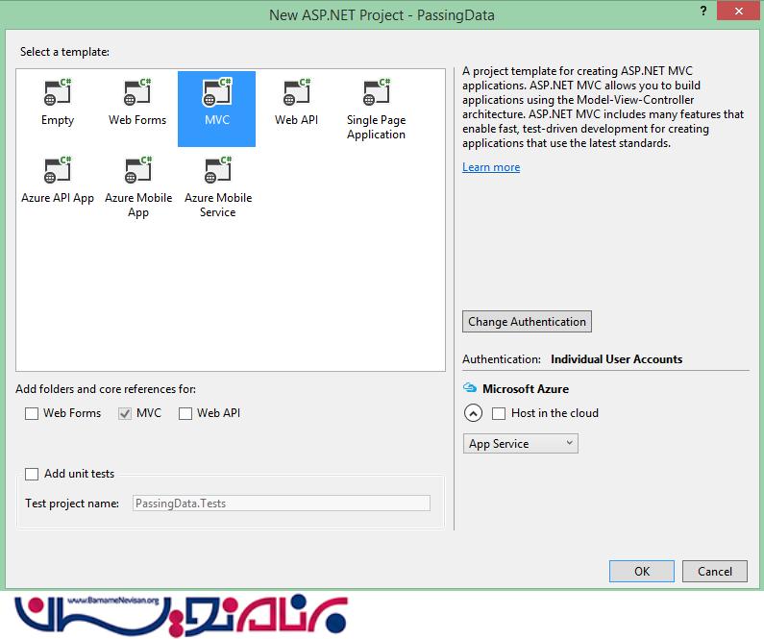
Task: Check the Web API references checkbox
Action: click(185, 414)
